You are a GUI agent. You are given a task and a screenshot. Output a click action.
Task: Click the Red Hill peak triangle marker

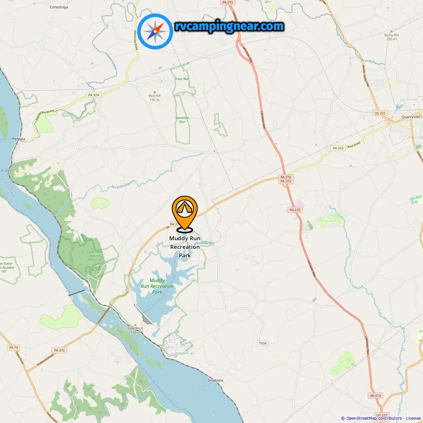point(154,92)
